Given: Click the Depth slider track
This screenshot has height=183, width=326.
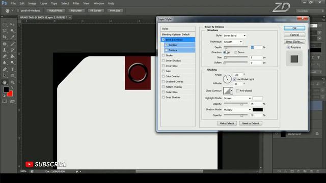Looking at the screenshot, I should click(x=236, y=47).
